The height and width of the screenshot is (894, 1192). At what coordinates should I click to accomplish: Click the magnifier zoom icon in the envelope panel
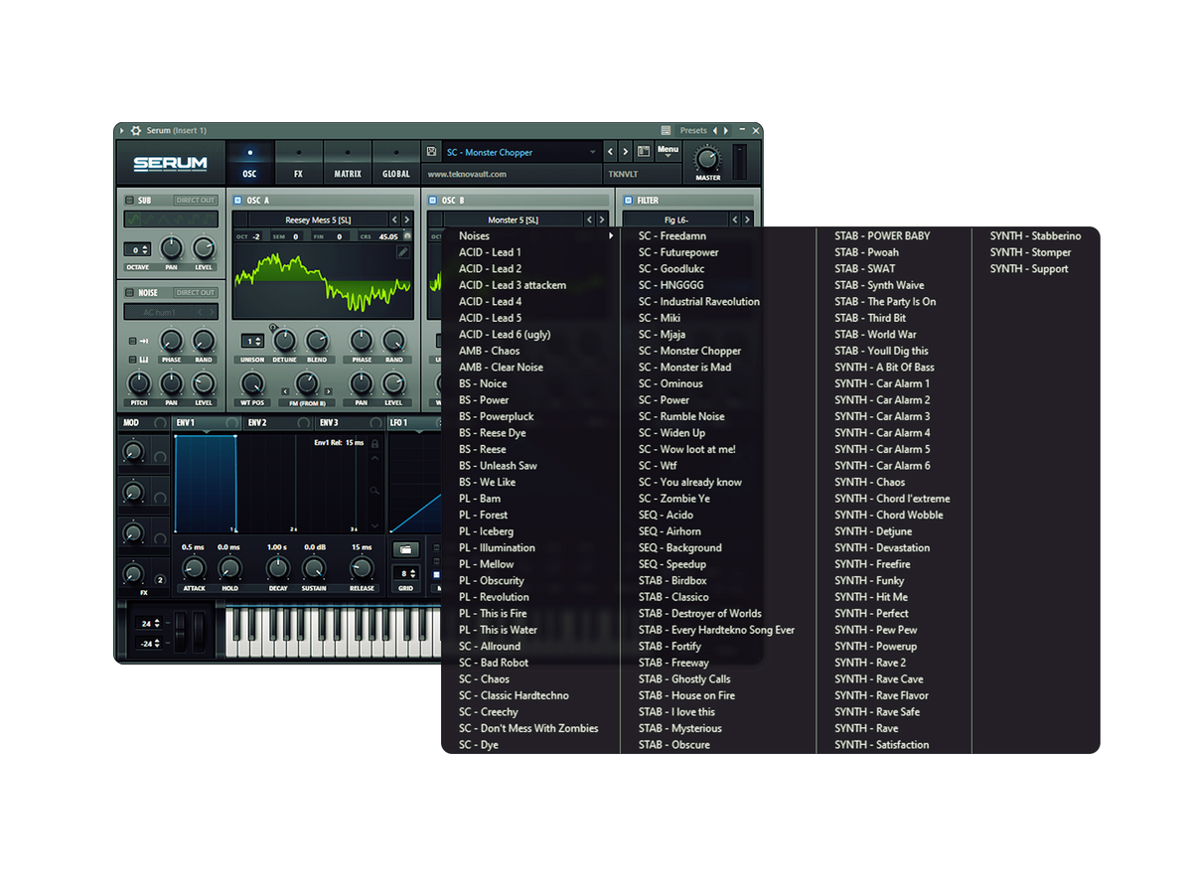[x=375, y=491]
